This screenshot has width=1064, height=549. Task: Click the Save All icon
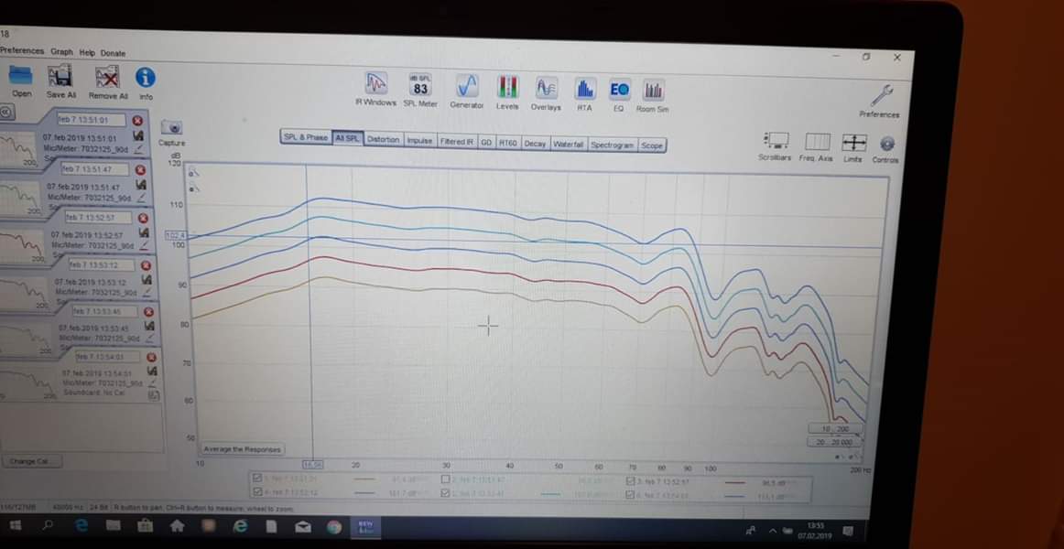point(60,76)
